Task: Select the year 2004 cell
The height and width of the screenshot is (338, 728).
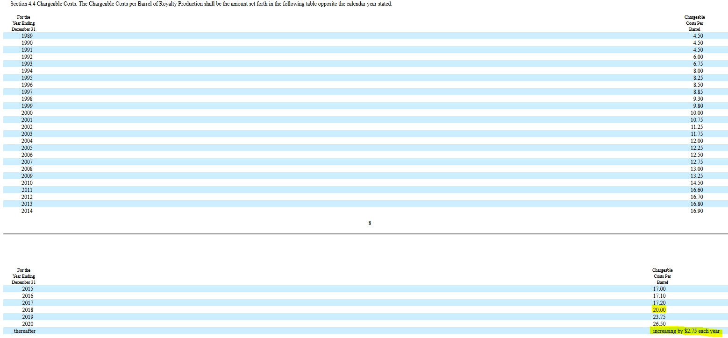Action: coord(27,141)
